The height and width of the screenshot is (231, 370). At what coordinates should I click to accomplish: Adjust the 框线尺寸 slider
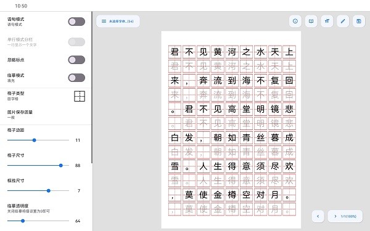[38, 191]
